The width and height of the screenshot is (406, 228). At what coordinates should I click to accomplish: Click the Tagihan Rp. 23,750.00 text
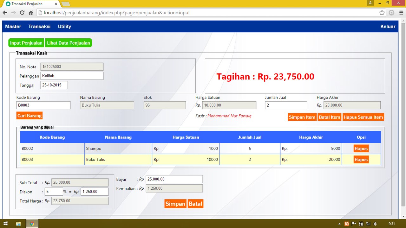point(265,76)
